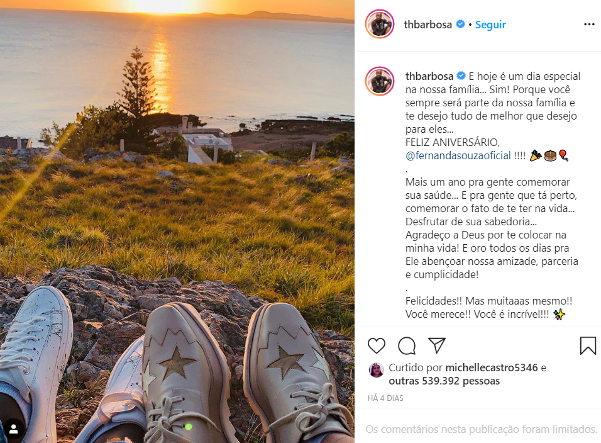This screenshot has height=443, width=601.
Task: Open thbarbosa avatar beside the caption
Action: 380,81
